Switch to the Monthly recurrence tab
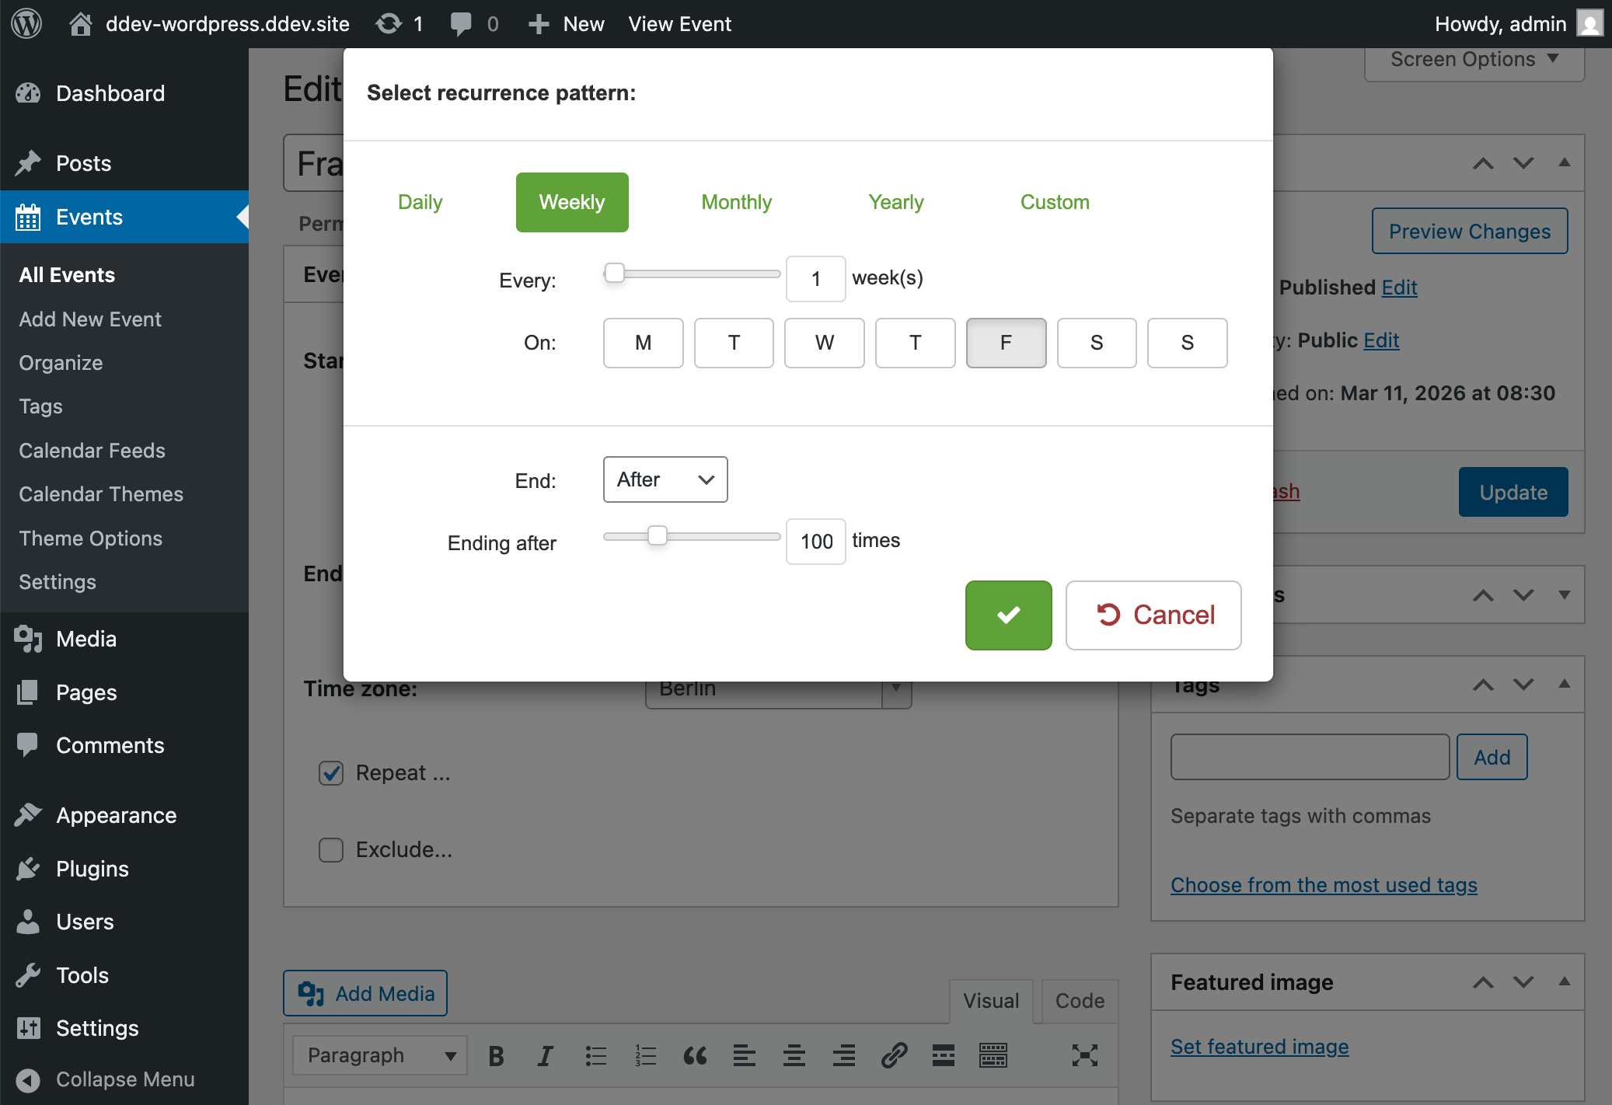The image size is (1612, 1105). (x=736, y=202)
